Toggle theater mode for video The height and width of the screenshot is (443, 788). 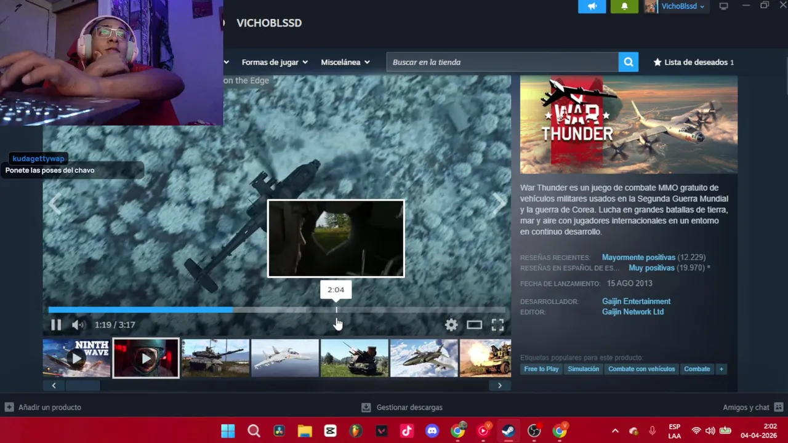tap(474, 325)
